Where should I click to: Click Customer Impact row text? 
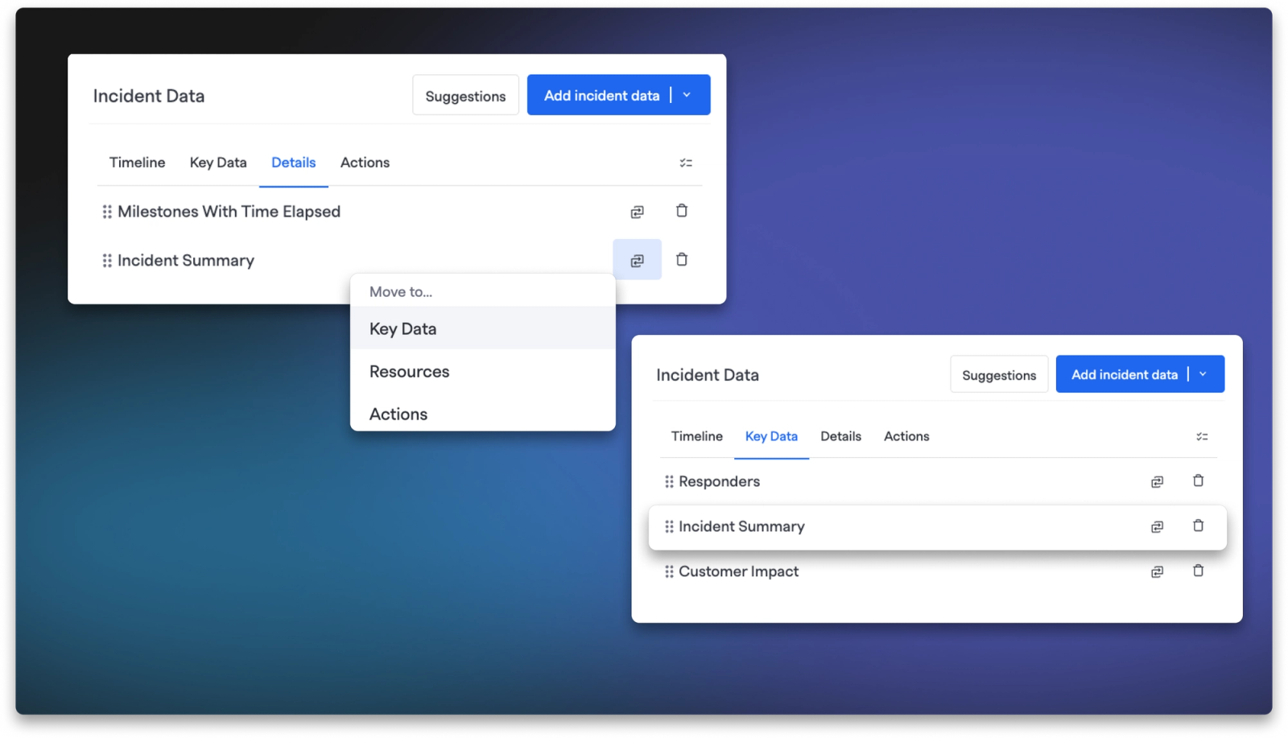click(738, 571)
